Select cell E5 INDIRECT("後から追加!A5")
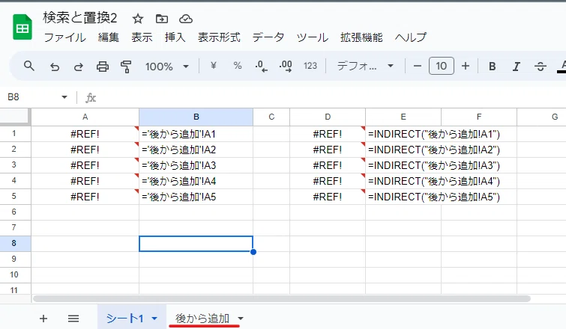The image size is (566, 329). click(403, 197)
